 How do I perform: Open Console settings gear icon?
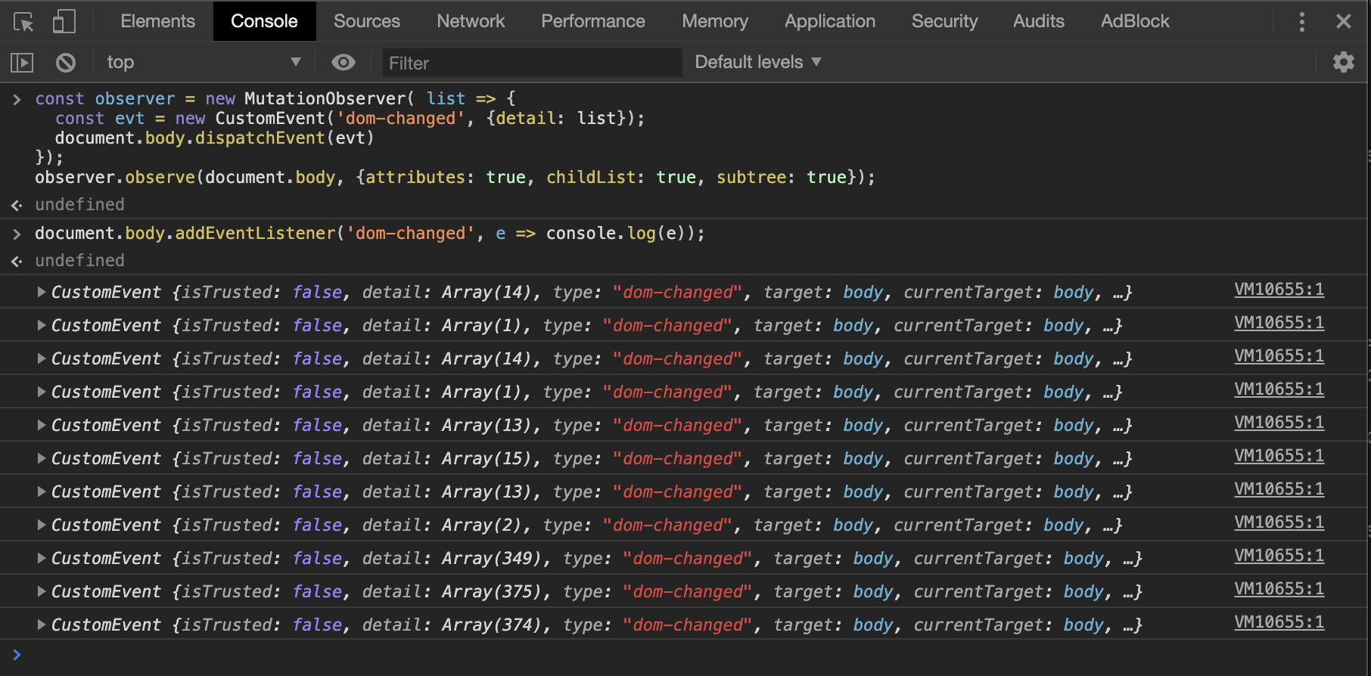pos(1344,62)
